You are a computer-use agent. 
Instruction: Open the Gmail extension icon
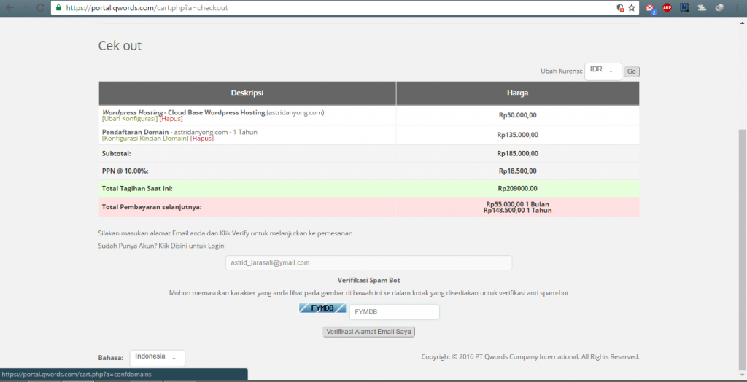(x=650, y=8)
